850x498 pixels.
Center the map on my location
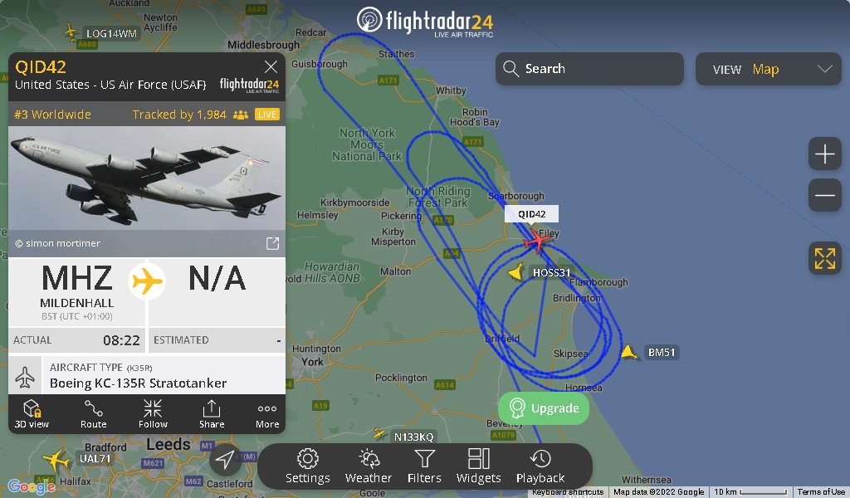click(225, 460)
